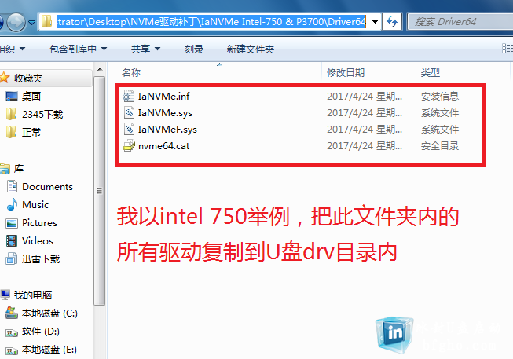Image resolution: width=513 pixels, height=359 pixels.
Task: Click the 桌面 desktop icon in sidebar
Action: (12, 96)
